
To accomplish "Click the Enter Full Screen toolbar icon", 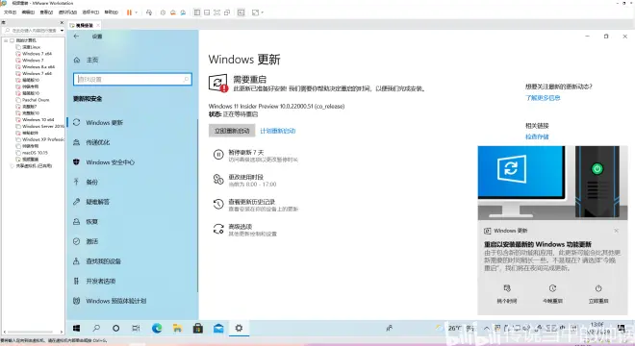I will [x=217, y=12].
